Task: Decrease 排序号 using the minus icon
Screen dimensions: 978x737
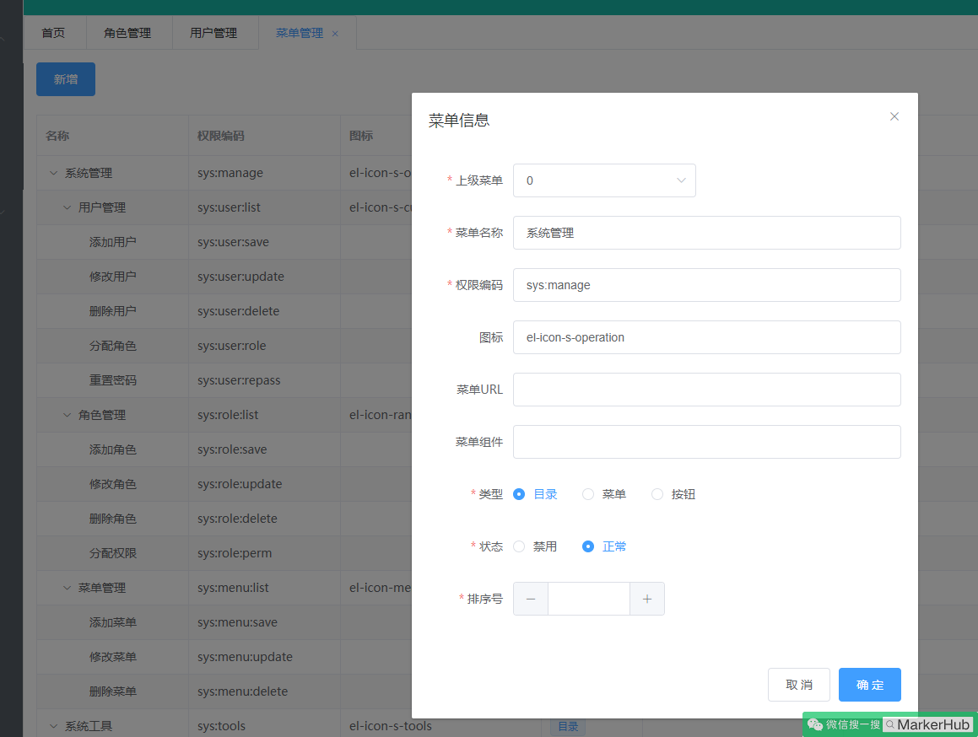Action: pos(530,598)
